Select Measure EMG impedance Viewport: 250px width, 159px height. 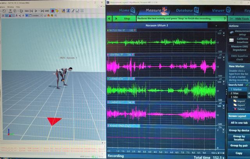point(239,48)
